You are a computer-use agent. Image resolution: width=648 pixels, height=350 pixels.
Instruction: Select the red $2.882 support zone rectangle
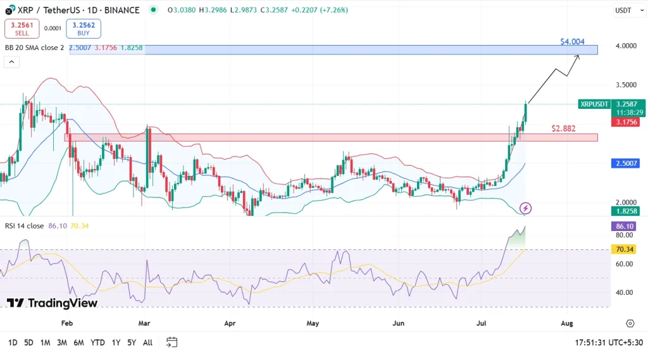pos(331,137)
